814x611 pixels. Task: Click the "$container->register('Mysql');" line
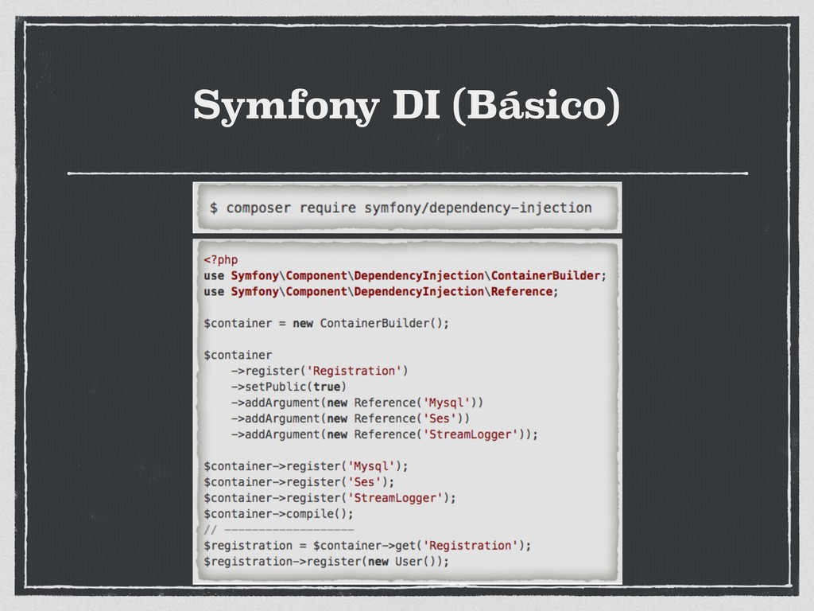tap(306, 466)
